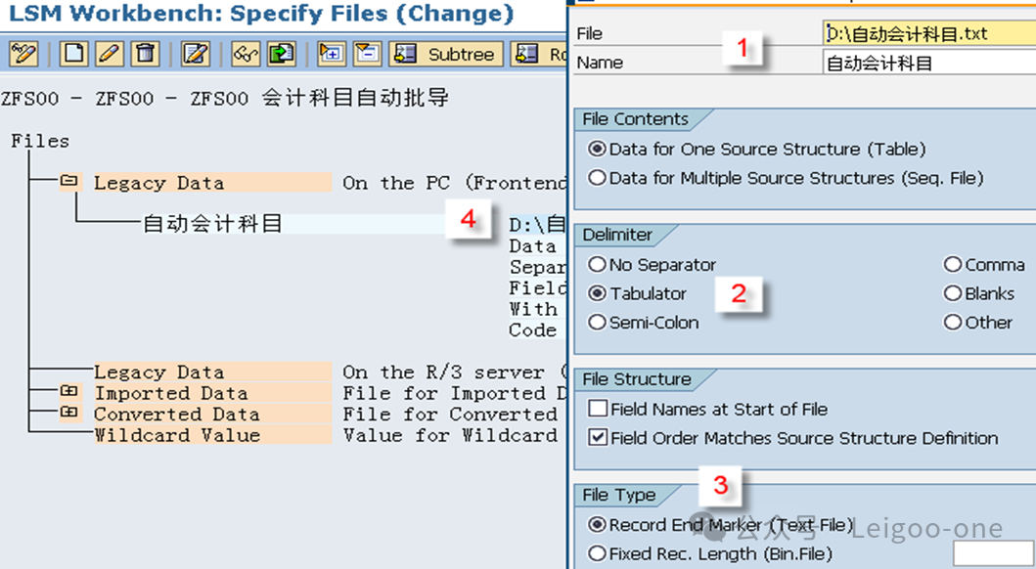Expand the Converted Data node

[68, 413]
